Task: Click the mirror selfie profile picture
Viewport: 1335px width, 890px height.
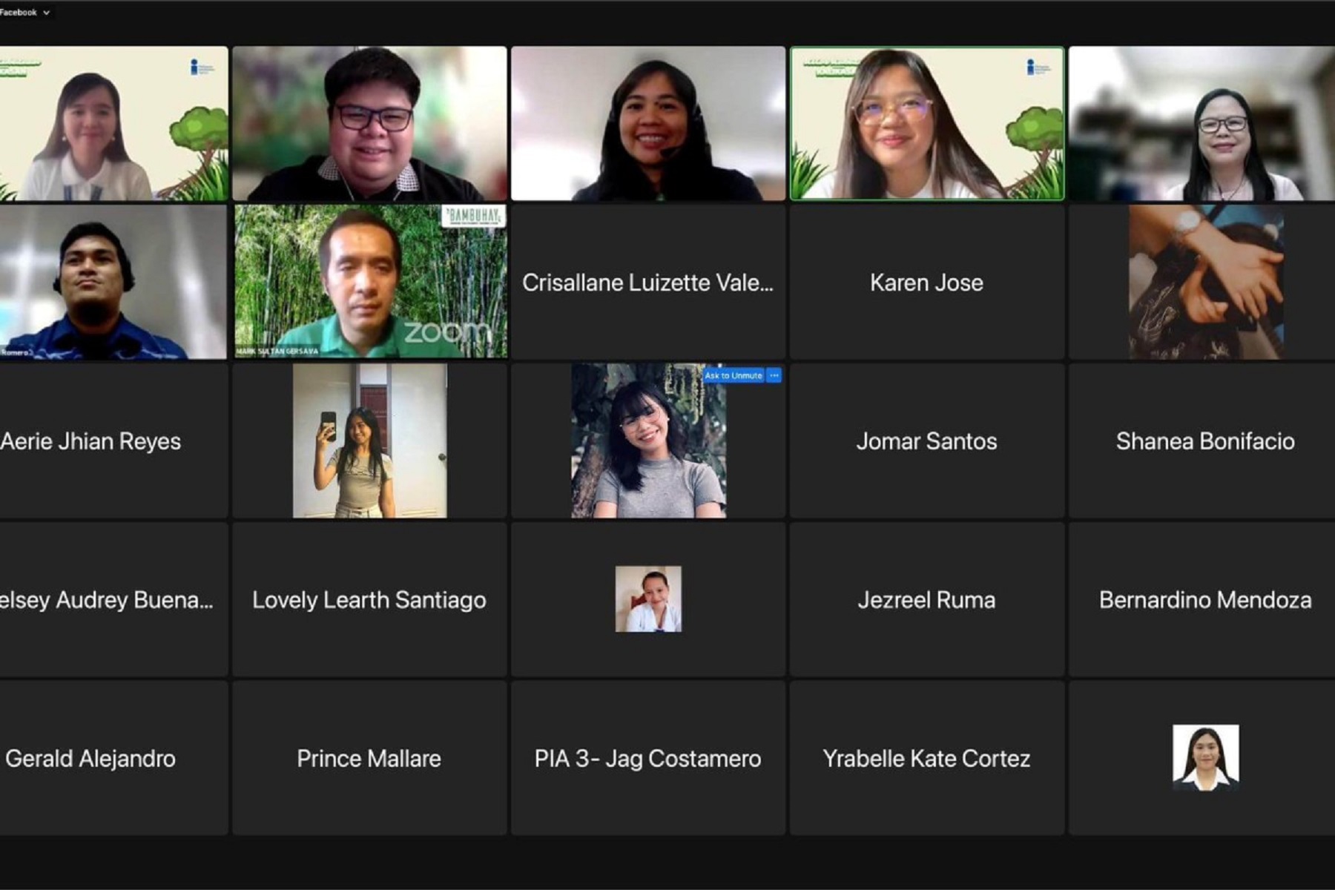Action: tap(370, 441)
